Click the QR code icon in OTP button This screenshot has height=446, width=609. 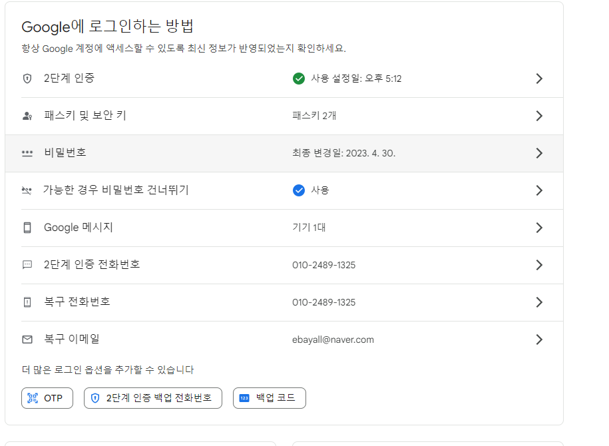[x=33, y=398]
